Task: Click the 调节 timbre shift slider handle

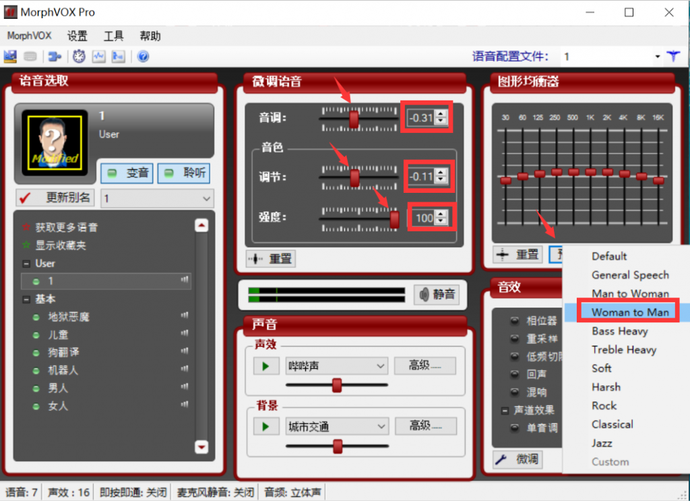Action: [354, 178]
